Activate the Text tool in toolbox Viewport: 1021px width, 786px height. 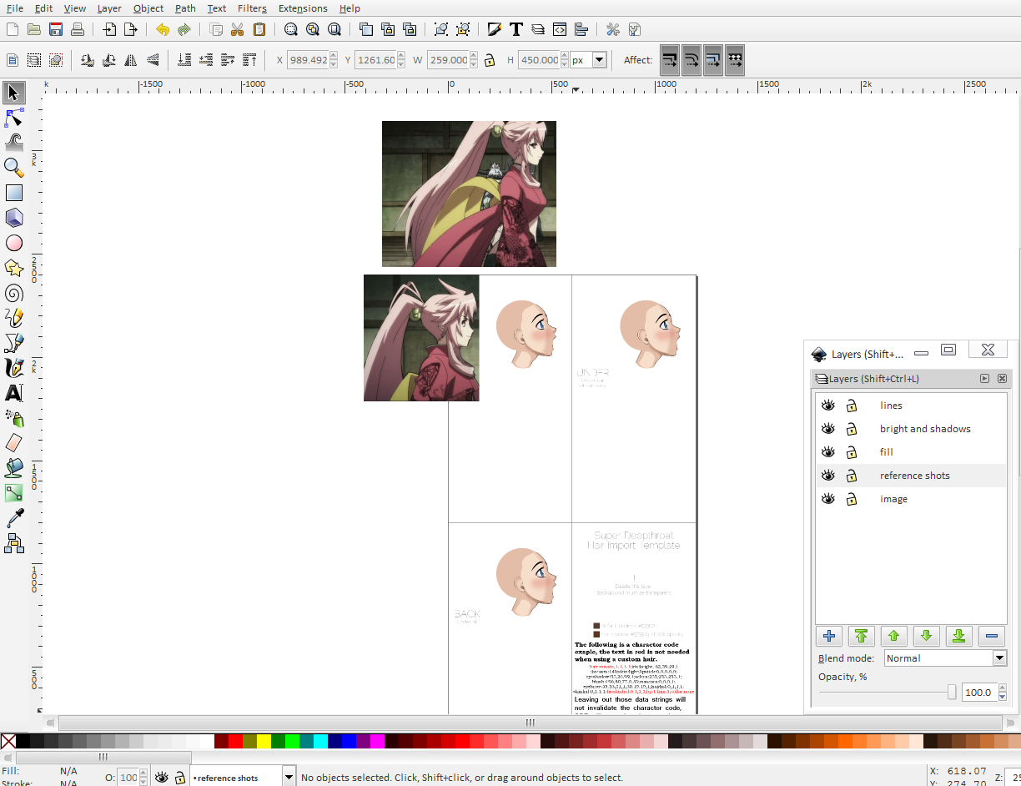point(13,393)
